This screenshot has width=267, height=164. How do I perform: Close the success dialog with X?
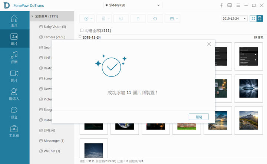(209, 44)
